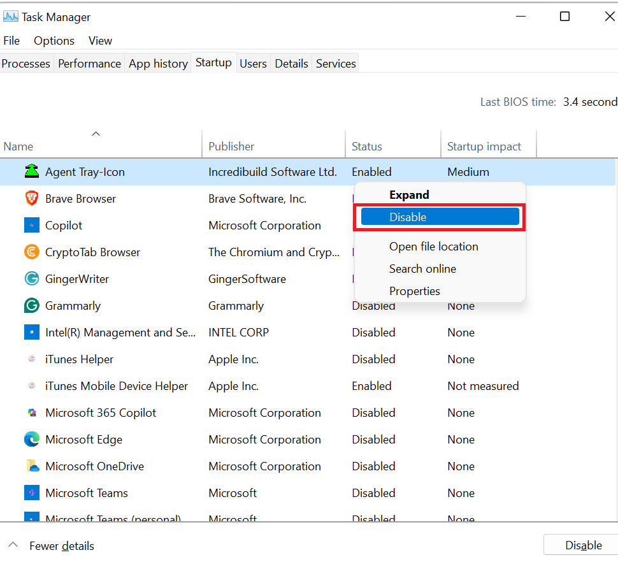The image size is (618, 562).
Task: Open the Options menu
Action: [54, 41]
